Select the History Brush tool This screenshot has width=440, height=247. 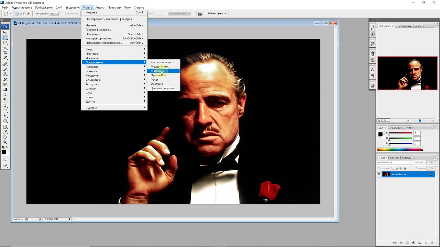coord(5,79)
